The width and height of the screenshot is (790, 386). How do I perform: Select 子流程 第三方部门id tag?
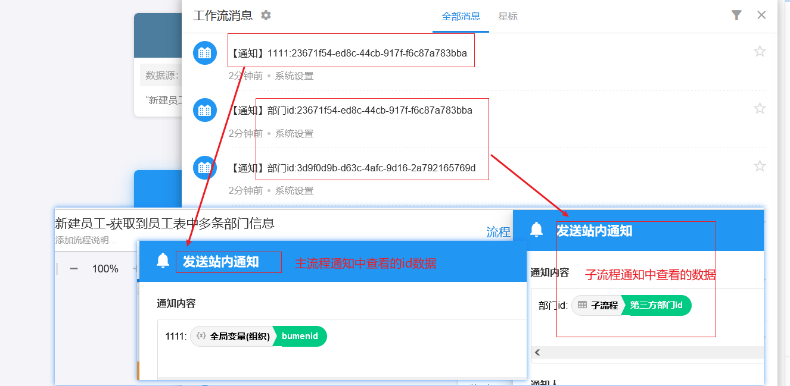pos(632,305)
